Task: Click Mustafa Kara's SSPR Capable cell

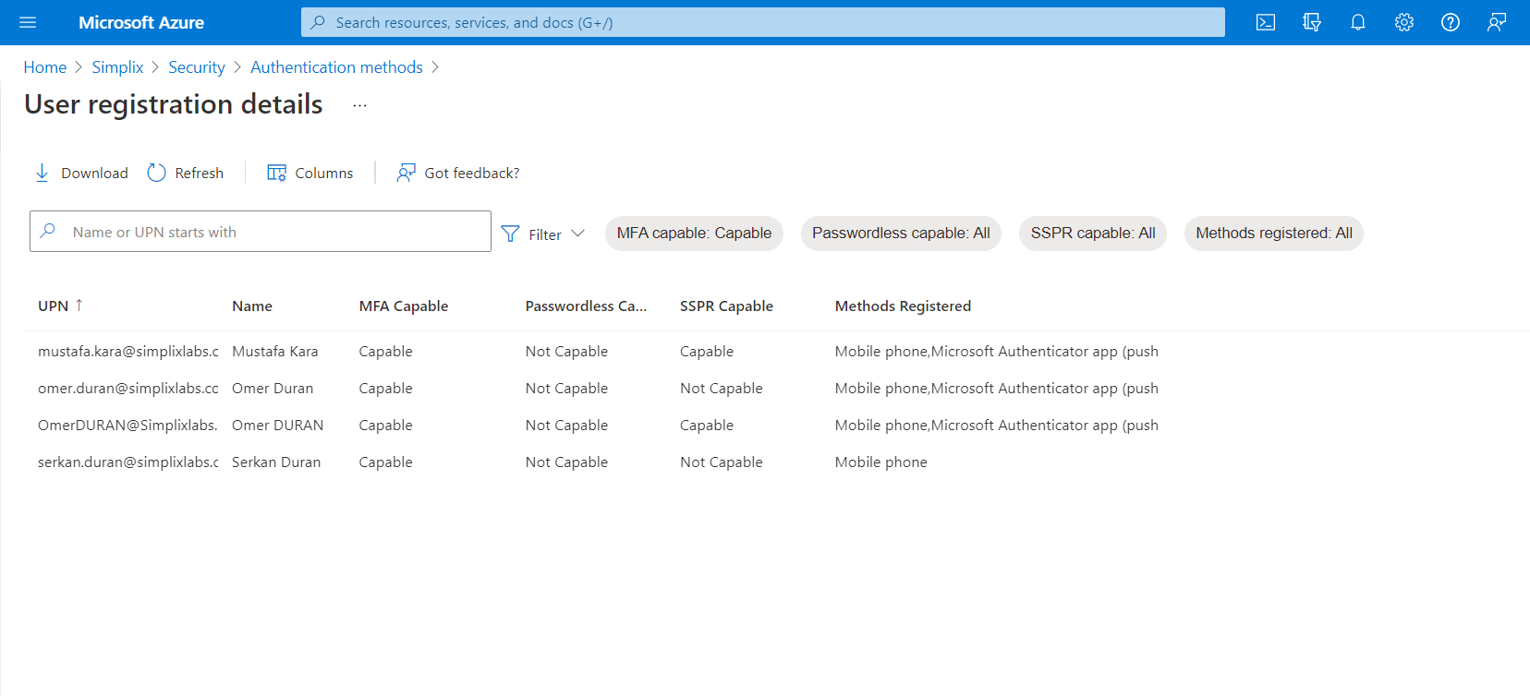Action: coord(707,352)
